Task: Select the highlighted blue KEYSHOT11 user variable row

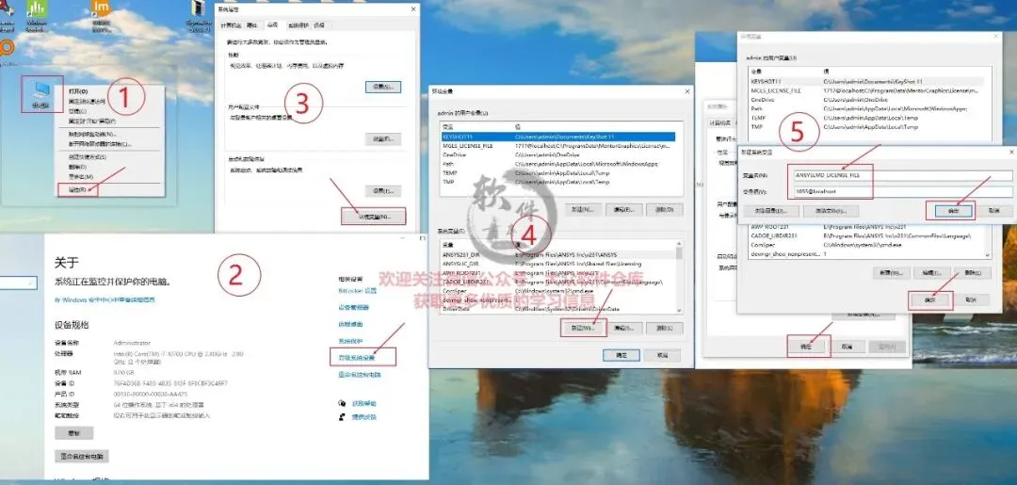Action: 558,137
